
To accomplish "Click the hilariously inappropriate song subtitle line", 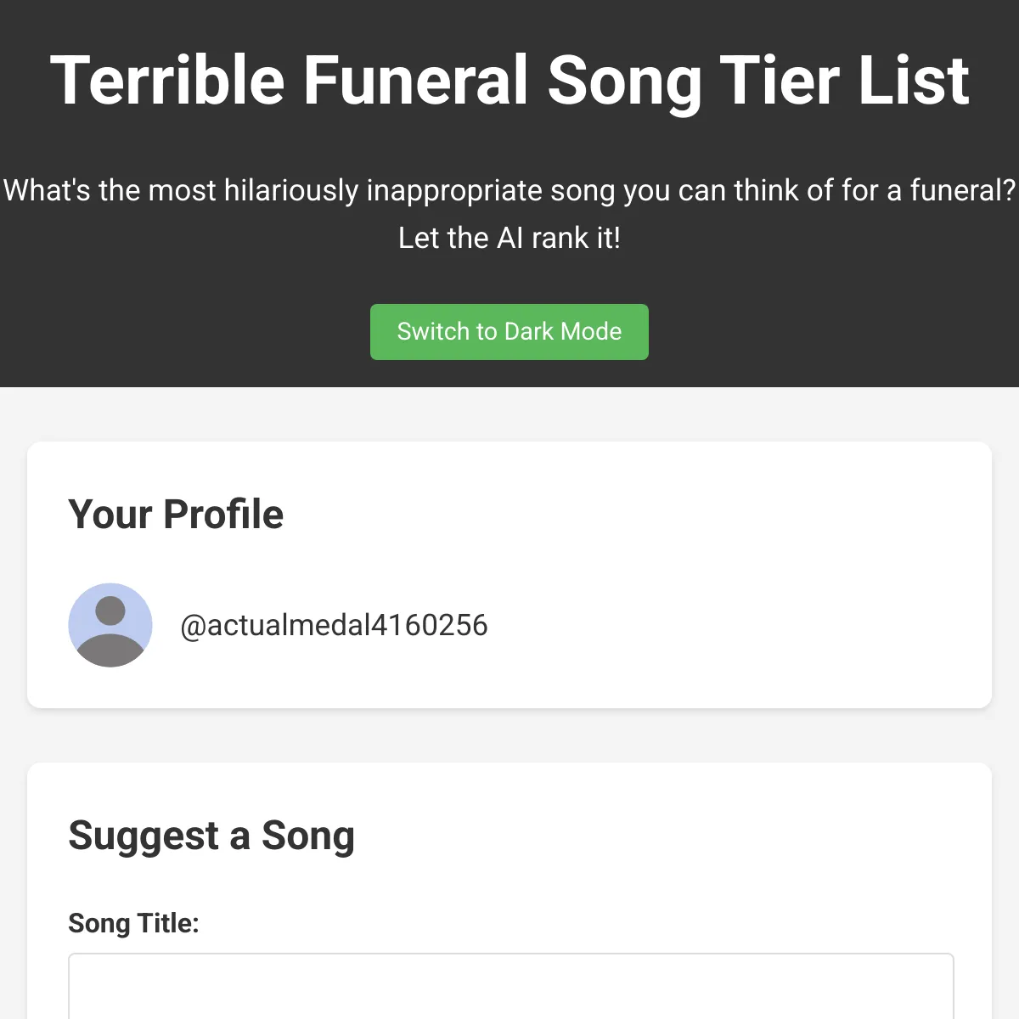I will (x=509, y=190).
